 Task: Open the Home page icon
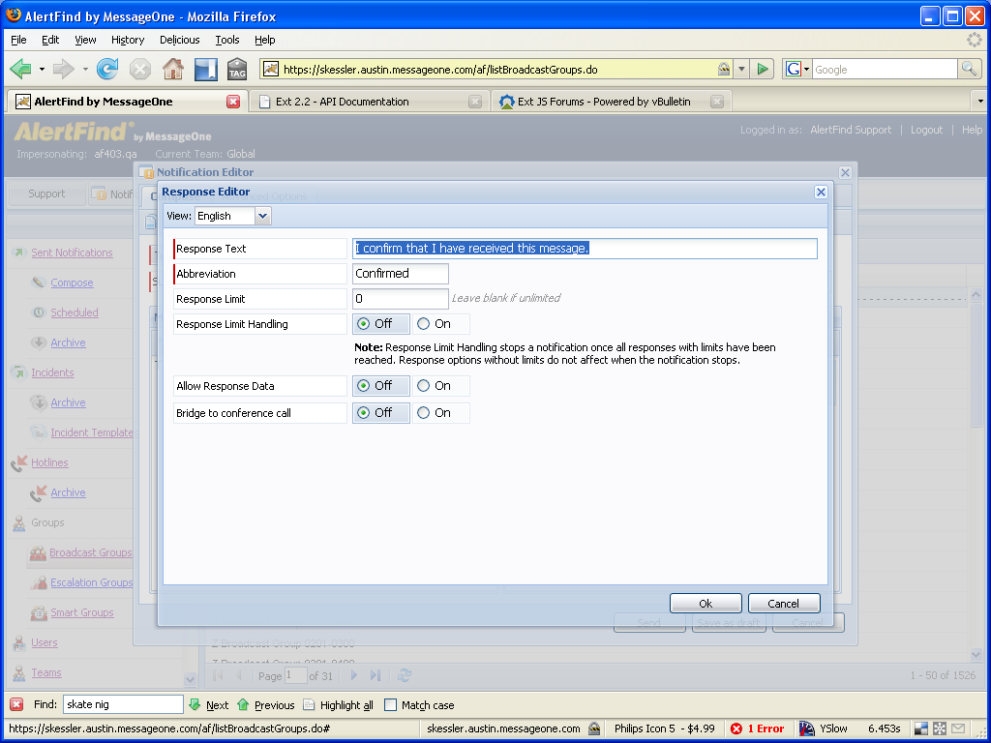[173, 69]
